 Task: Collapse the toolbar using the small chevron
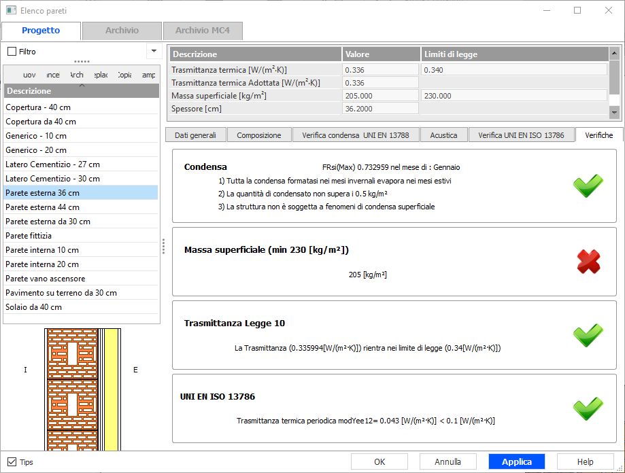[x=82, y=86]
